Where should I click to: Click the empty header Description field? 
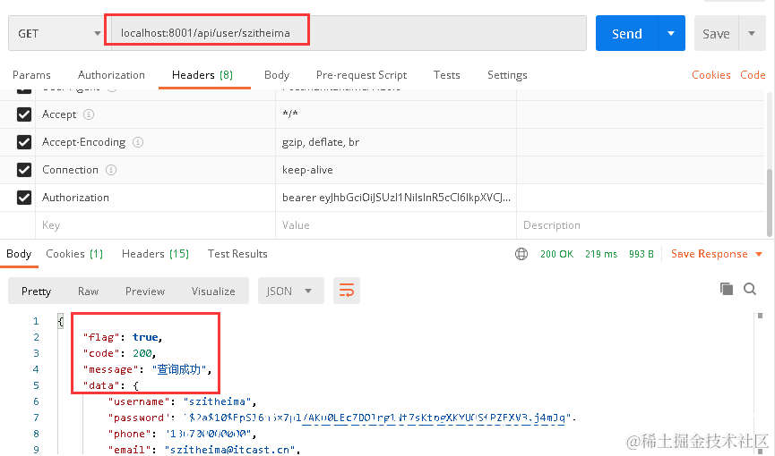pos(640,225)
